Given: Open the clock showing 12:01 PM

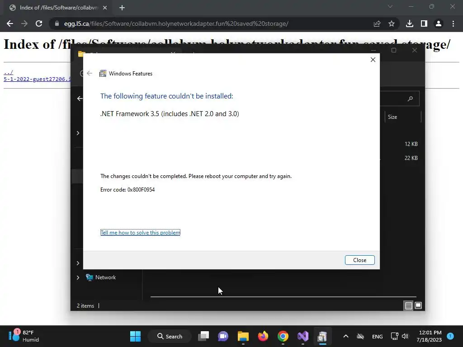Looking at the screenshot, I should pyautogui.click(x=429, y=336).
